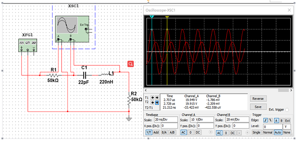
Task: Move cursor T1 right with arrow
Action: coord(157,98)
